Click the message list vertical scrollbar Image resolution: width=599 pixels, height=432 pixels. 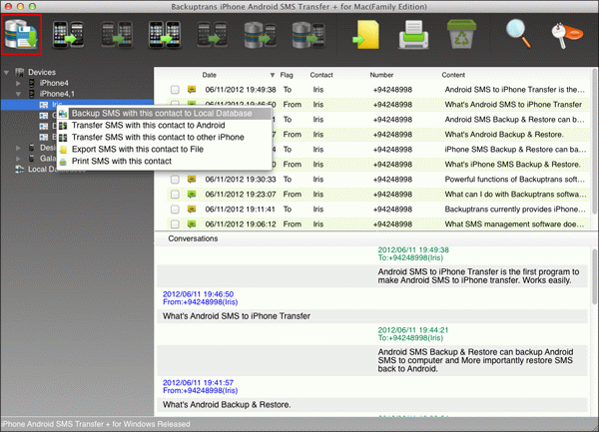594,142
